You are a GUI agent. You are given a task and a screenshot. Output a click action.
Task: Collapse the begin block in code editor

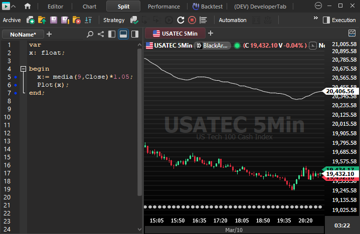[x=23, y=69]
